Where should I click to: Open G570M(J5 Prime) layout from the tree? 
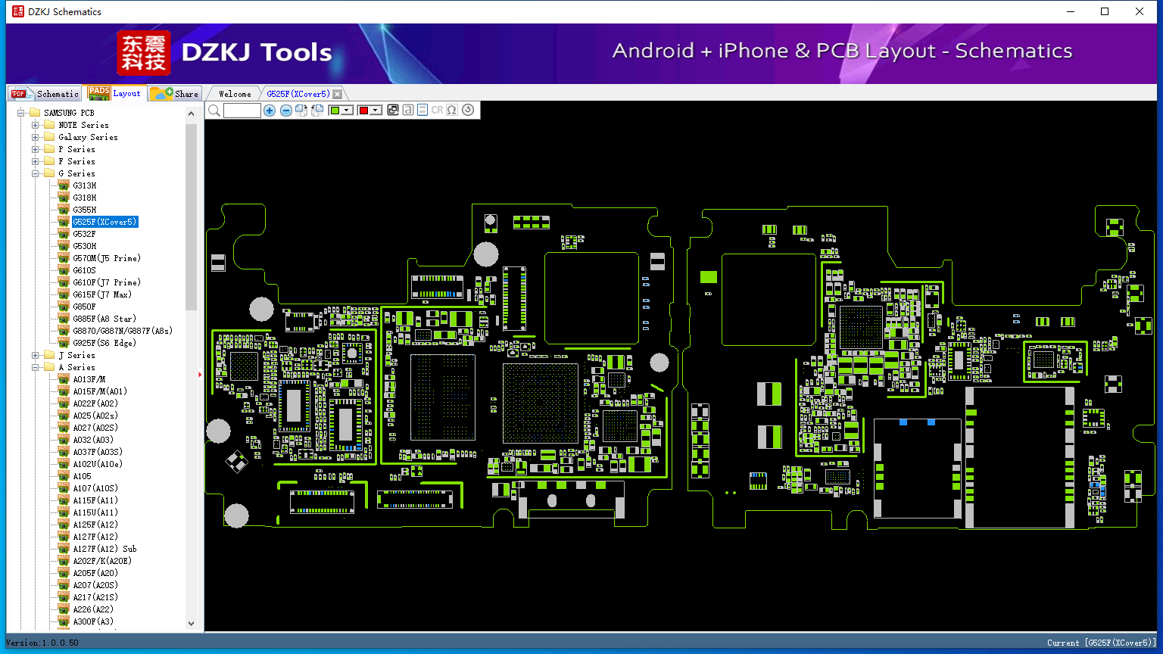(x=107, y=258)
